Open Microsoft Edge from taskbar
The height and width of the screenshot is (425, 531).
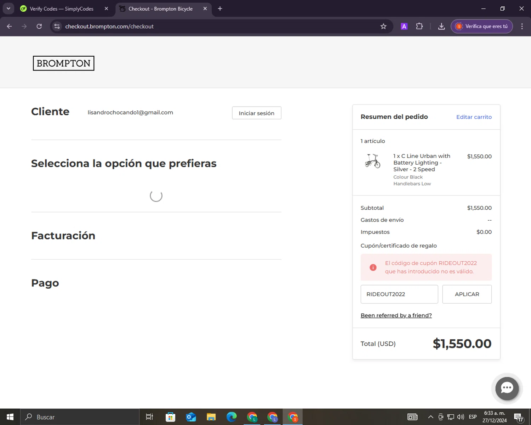tap(232, 417)
